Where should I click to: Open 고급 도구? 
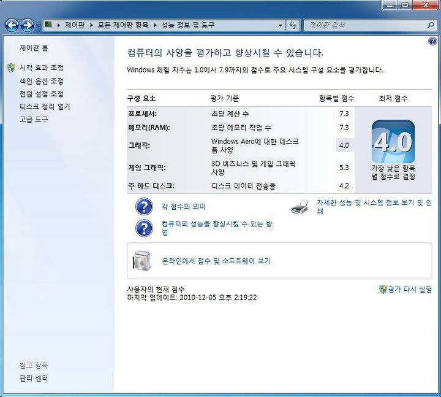(x=34, y=119)
